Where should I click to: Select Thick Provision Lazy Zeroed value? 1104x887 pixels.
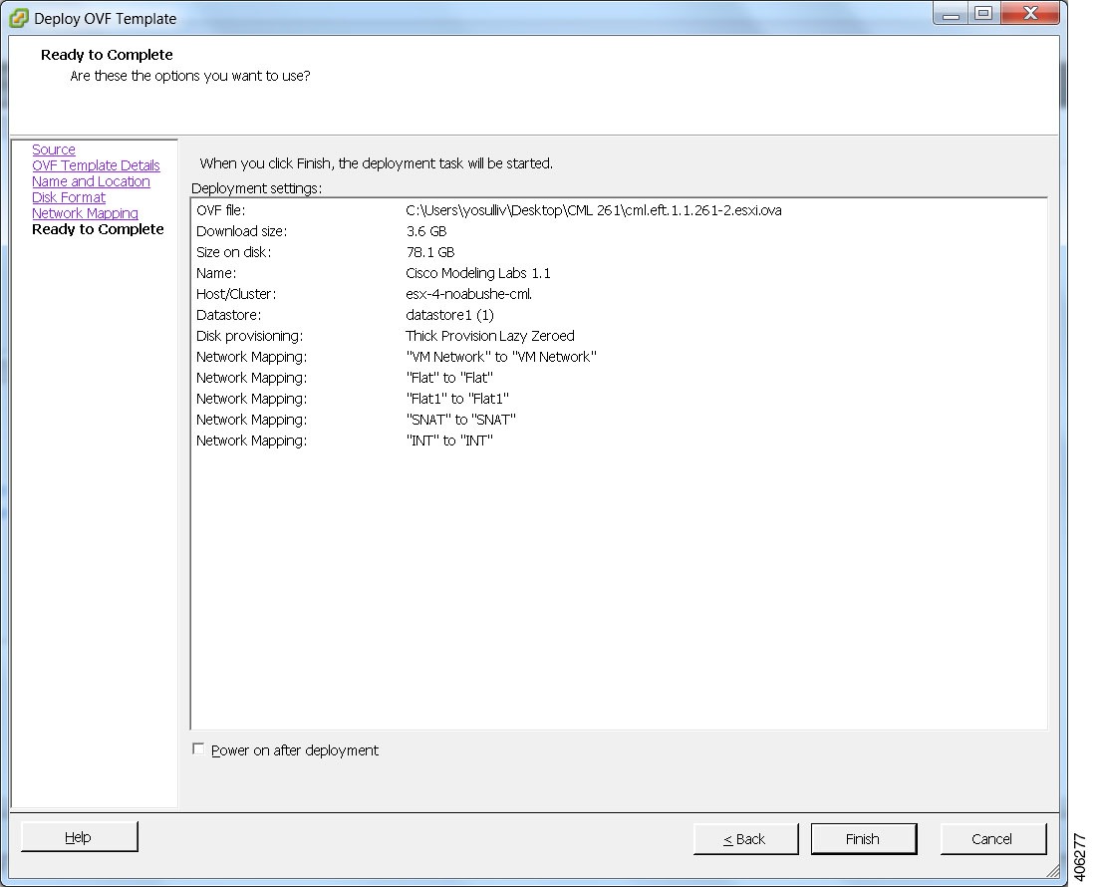(x=490, y=335)
